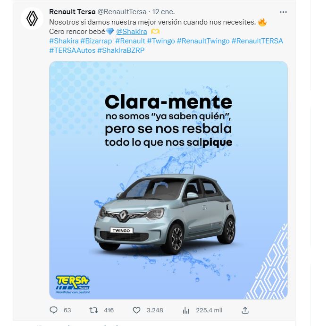Retweet using the retweet arrows icon
The height and width of the screenshot is (326, 311).
click(x=93, y=310)
